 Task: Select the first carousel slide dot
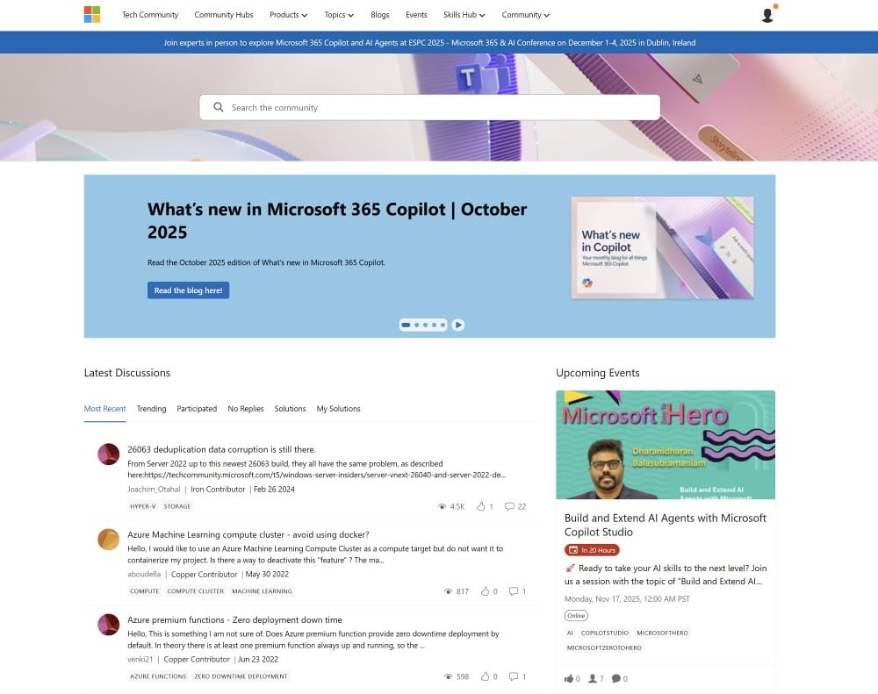click(406, 325)
